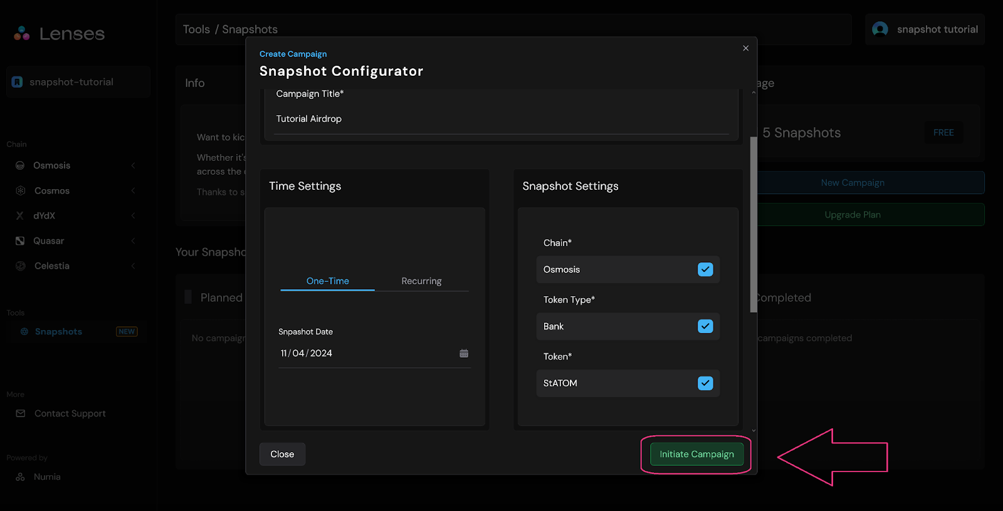Select Celestia in the Chain sidebar
This screenshot has width=1003, height=511.
pos(52,266)
